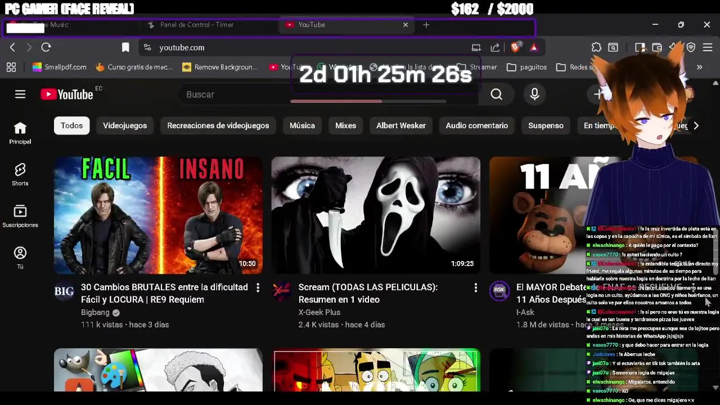The width and height of the screenshot is (720, 405).
Task: Open the extensions puzzle icon
Action: [x=596, y=48]
